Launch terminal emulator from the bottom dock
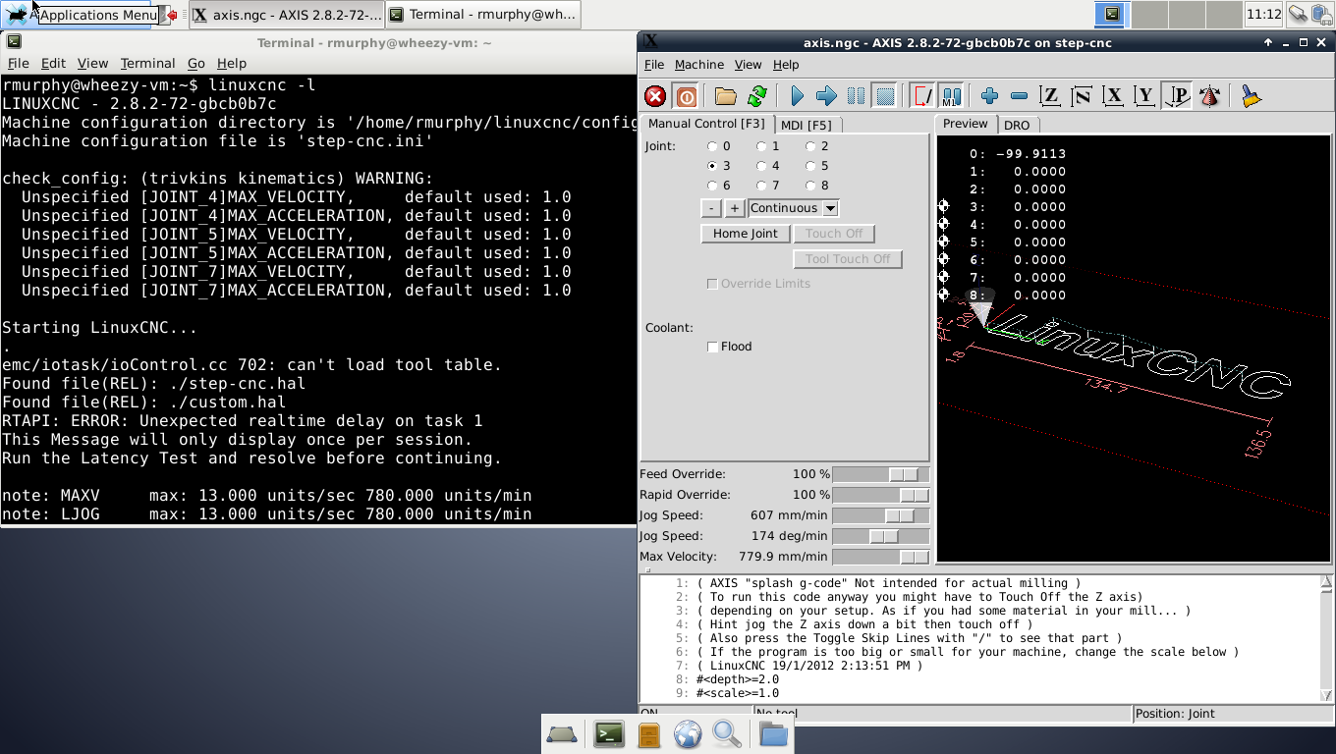1336x754 pixels. click(x=609, y=733)
